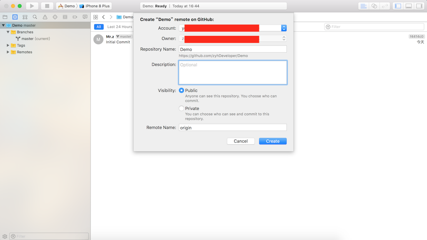
Task: Collapse the Demo master repository
Action: pyautogui.click(x=3, y=25)
